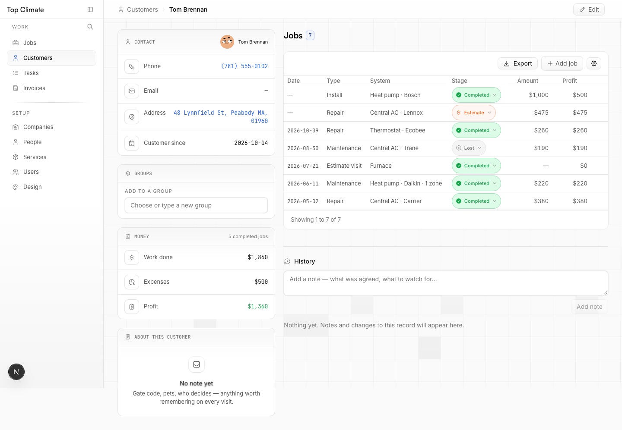Open stage dropdown for Thermostat Ecobee job

(x=476, y=130)
